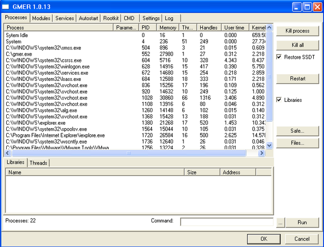Click the Kill process button
The image size is (324, 247).
pyautogui.click(x=298, y=31)
